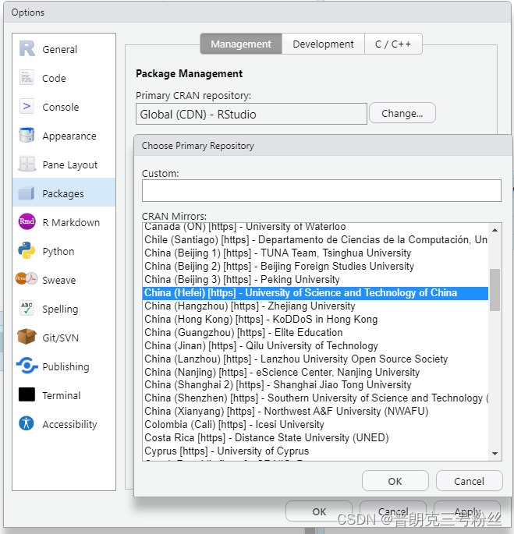Open the Console settings icon
Viewport: 514px width, 534px height.
click(27, 107)
